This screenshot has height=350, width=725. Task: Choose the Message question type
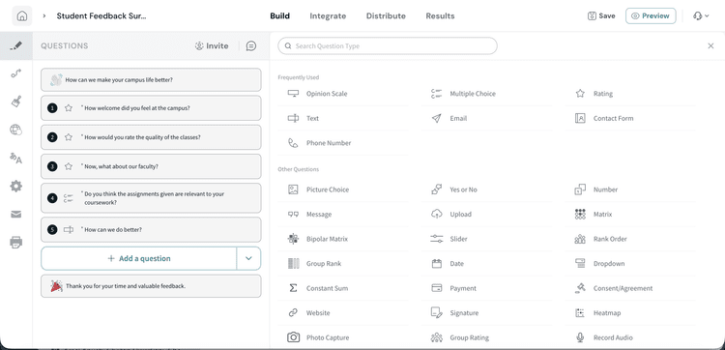click(x=343, y=214)
